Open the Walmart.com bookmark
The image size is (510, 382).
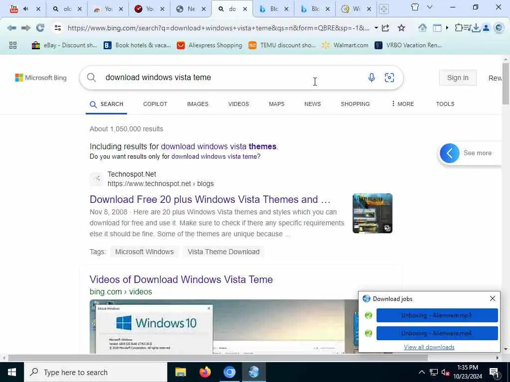(x=345, y=45)
